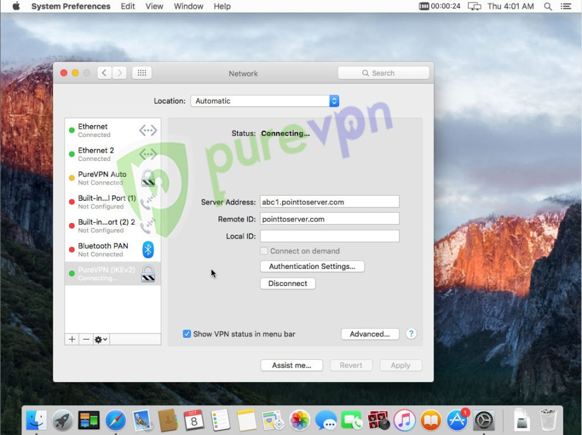Open Apple menu in menu bar
582x435 pixels.
(x=16, y=6)
